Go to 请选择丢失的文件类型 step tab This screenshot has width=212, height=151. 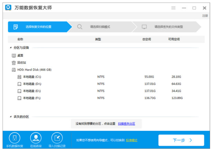coord(168,27)
